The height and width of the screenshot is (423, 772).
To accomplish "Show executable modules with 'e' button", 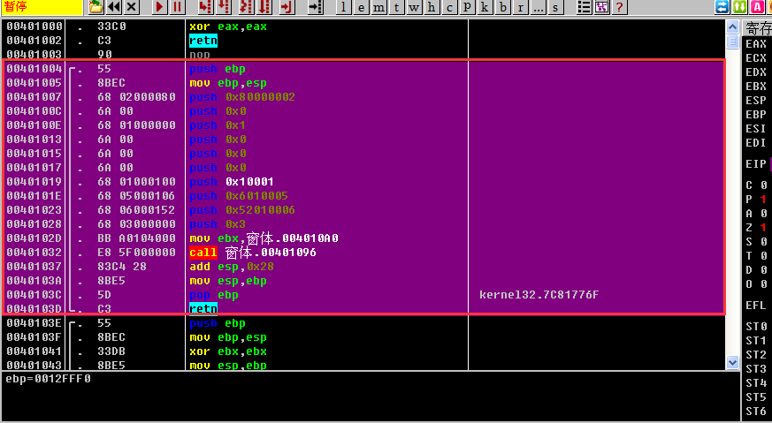I will [x=361, y=7].
